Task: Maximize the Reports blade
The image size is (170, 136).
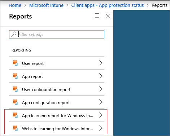Action: tap(97, 16)
